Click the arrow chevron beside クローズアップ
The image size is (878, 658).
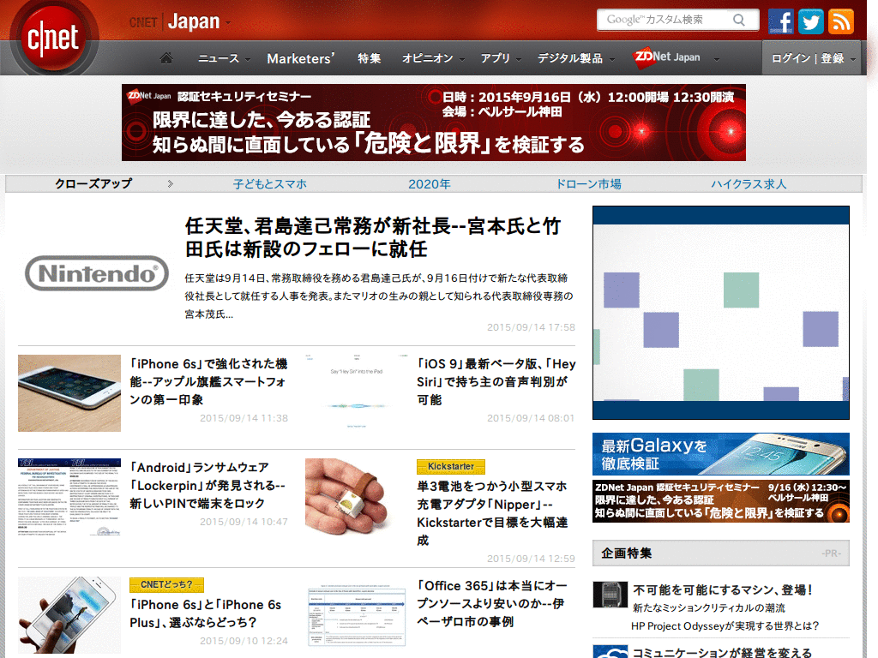(x=171, y=183)
